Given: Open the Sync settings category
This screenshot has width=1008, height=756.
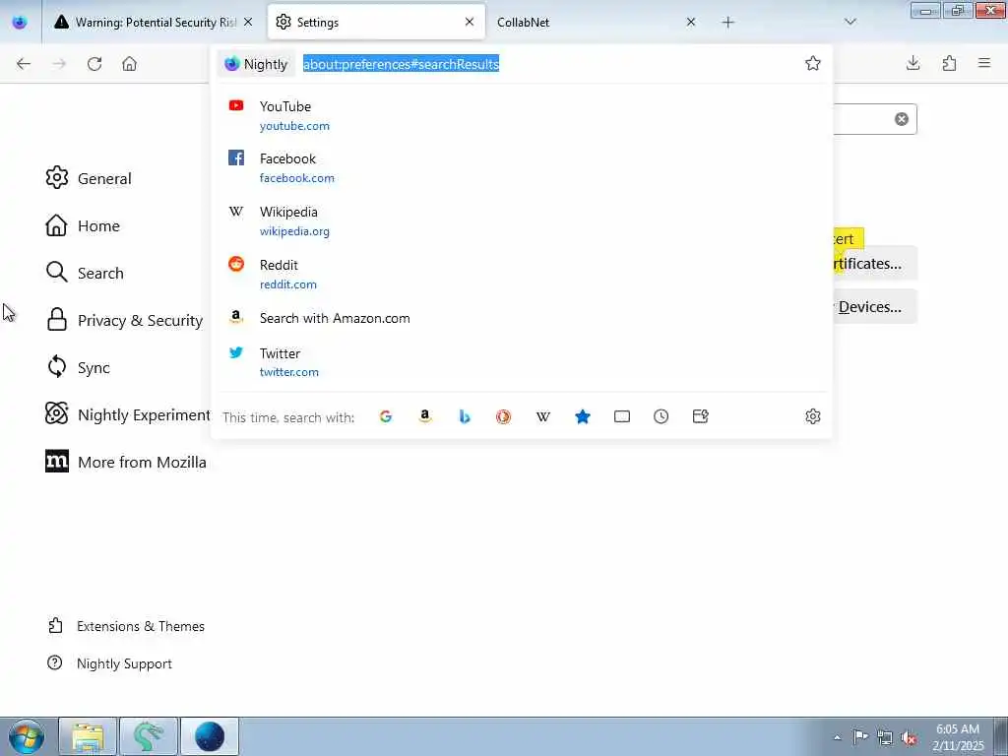Looking at the screenshot, I should pyautogui.click(x=79, y=367).
